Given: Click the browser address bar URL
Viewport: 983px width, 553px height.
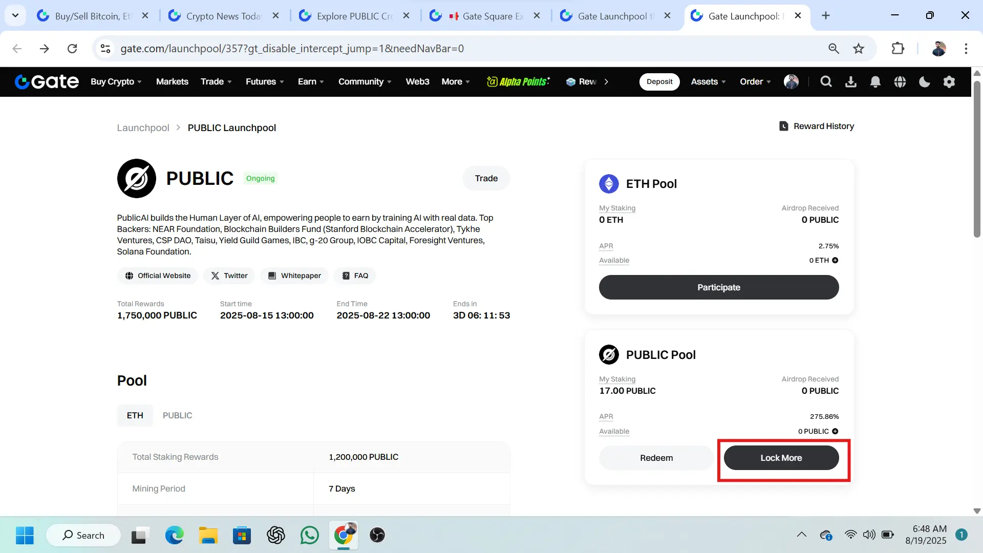Looking at the screenshot, I should [x=292, y=49].
